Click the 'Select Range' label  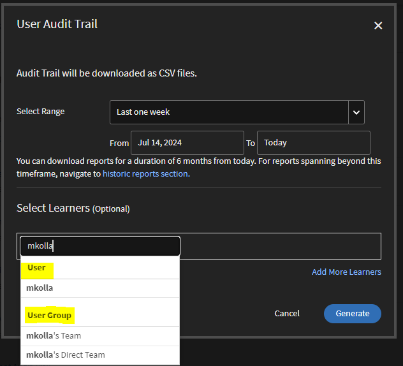pos(41,112)
